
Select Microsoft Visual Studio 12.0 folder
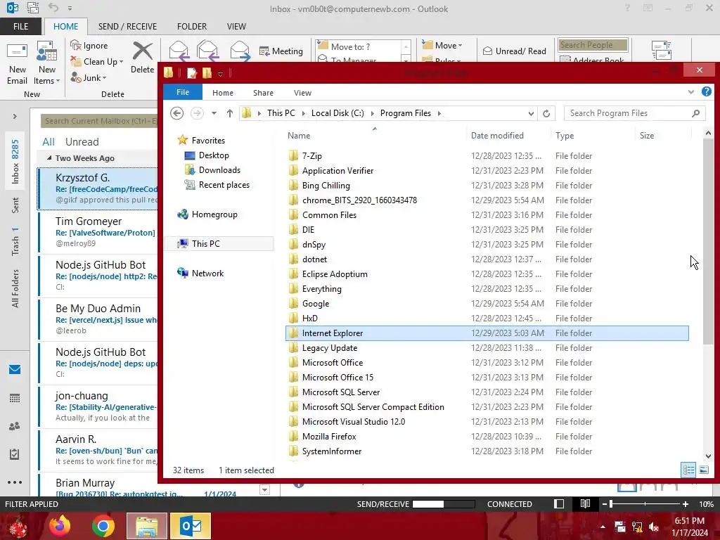(x=354, y=422)
